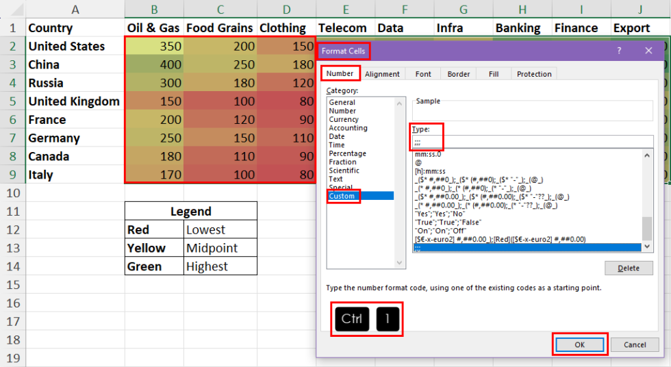Select the Currency category

click(x=344, y=119)
